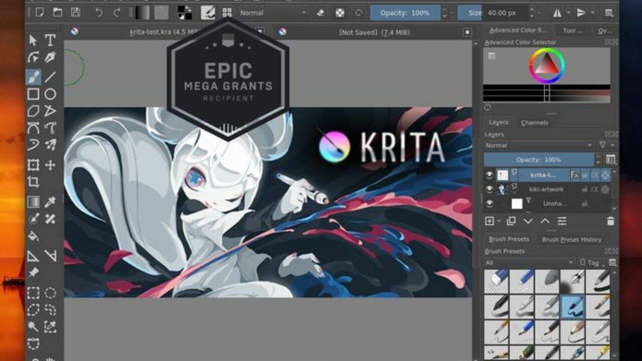
Task: Select the Ellipse tool
Action: pyautogui.click(x=50, y=94)
